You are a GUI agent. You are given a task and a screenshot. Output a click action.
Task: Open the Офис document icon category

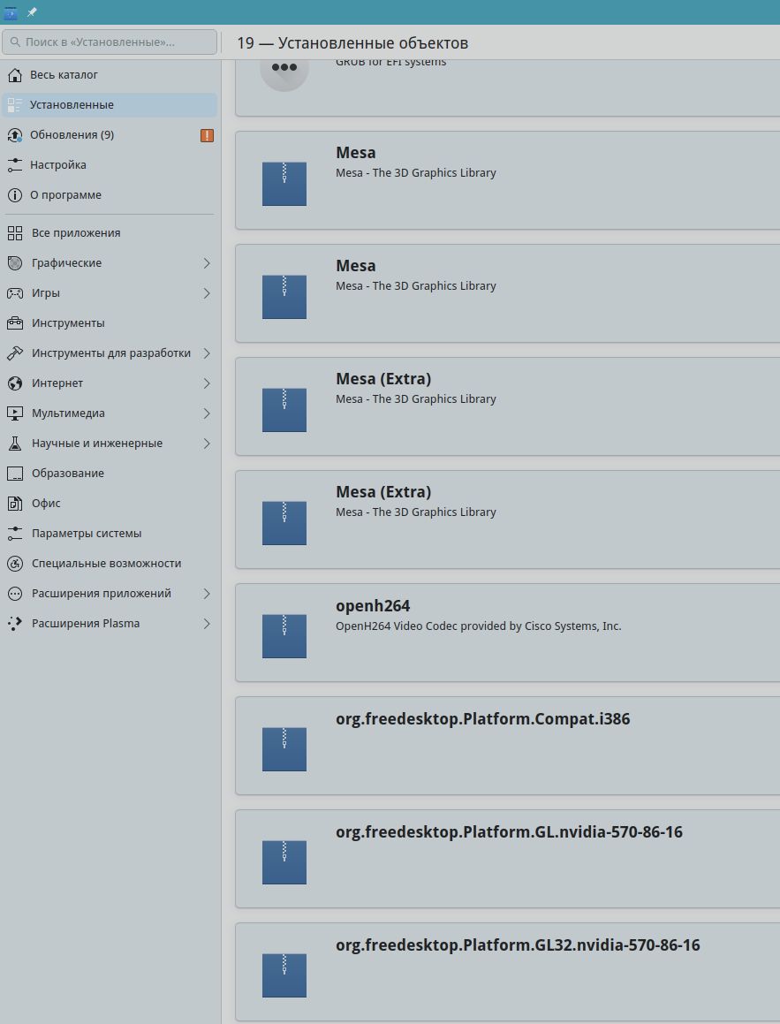point(110,503)
